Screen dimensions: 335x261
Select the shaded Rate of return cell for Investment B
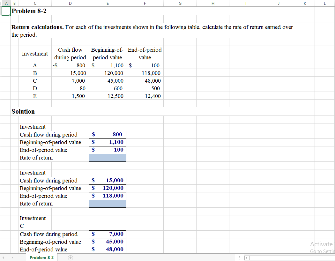(x=108, y=204)
